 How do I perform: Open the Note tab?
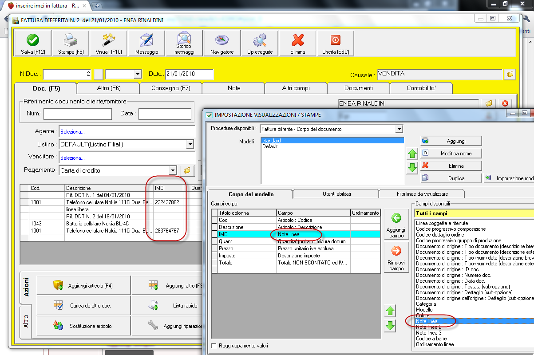pos(234,88)
